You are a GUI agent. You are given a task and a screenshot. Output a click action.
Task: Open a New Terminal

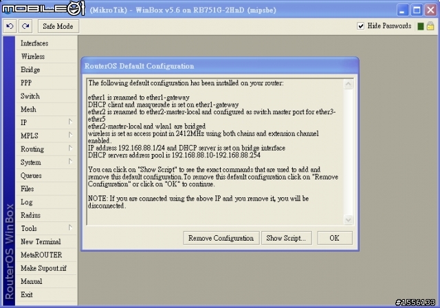(46, 241)
